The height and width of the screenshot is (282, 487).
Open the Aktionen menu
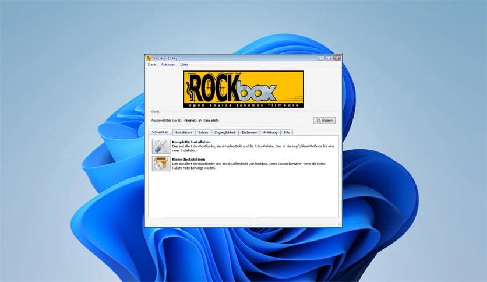[x=168, y=64]
